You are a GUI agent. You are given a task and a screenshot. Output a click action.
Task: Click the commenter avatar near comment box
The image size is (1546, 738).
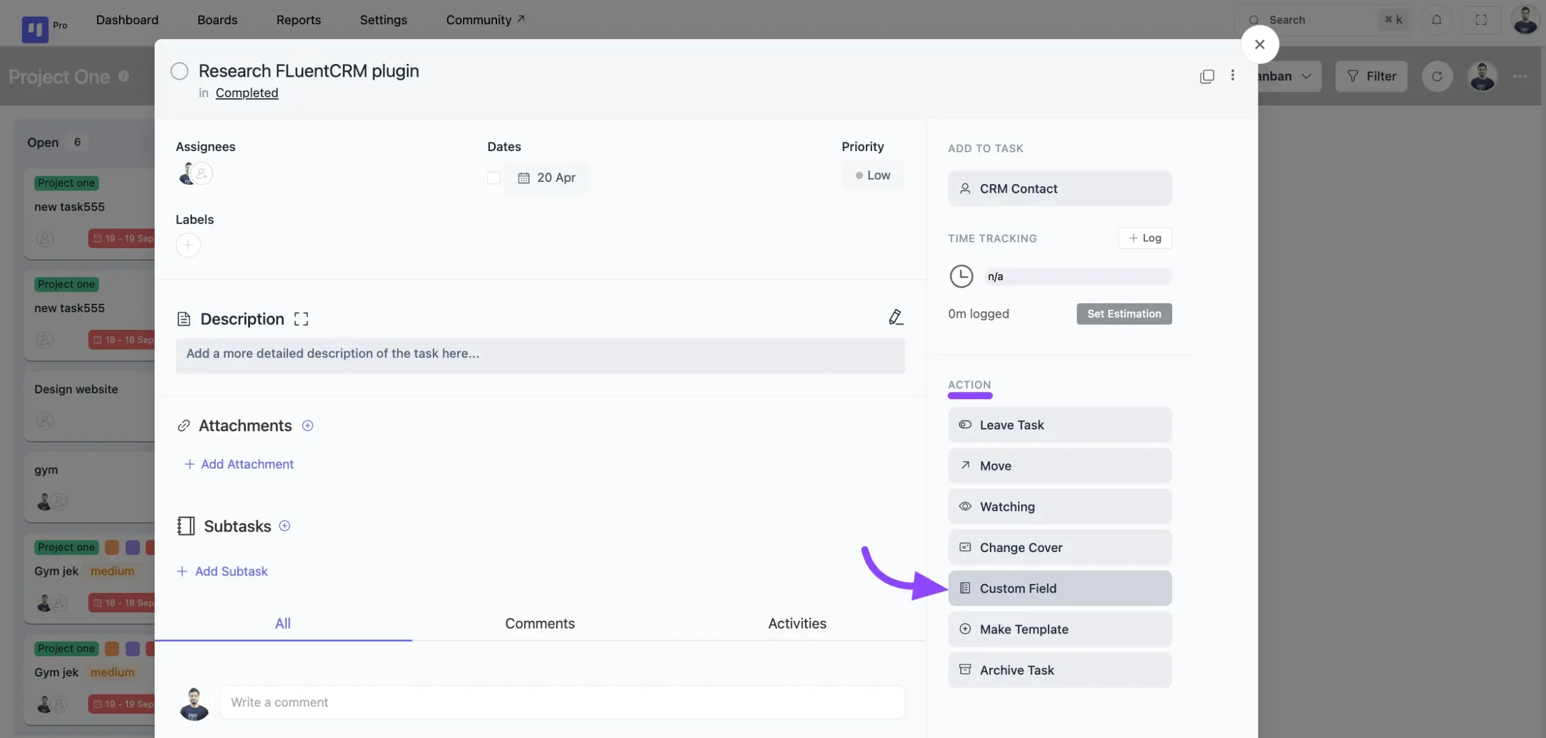pyautogui.click(x=194, y=703)
